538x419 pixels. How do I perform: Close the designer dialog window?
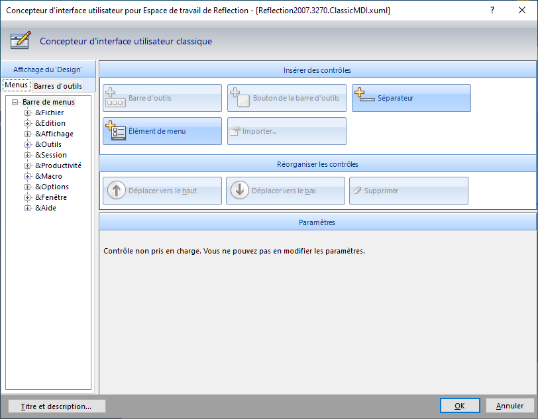(x=522, y=11)
